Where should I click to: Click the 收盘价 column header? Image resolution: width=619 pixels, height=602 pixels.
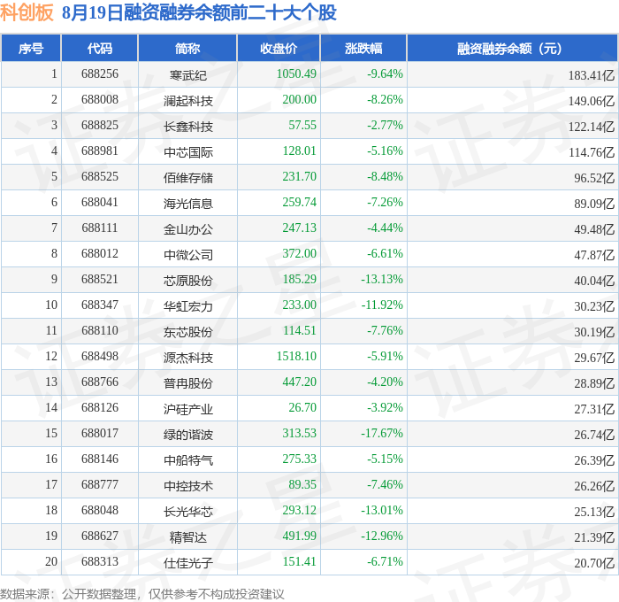click(279, 48)
